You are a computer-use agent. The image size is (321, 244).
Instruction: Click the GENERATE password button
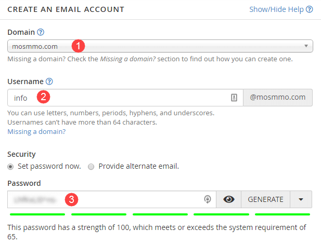[265, 199]
